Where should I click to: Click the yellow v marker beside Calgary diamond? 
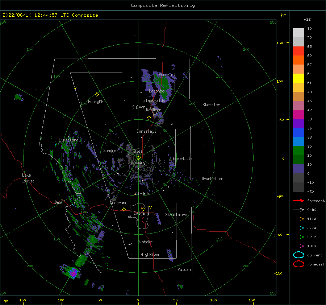[150, 207]
